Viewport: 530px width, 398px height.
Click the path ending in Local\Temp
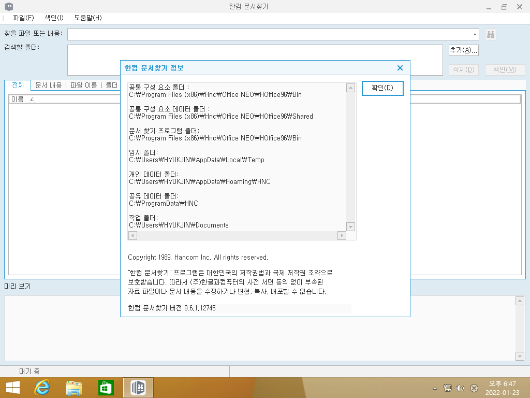coord(197,160)
